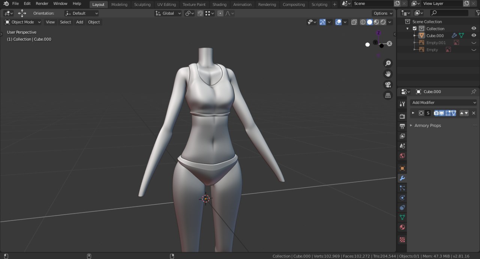
Task: Open viewport Object menu
Action: click(94, 22)
